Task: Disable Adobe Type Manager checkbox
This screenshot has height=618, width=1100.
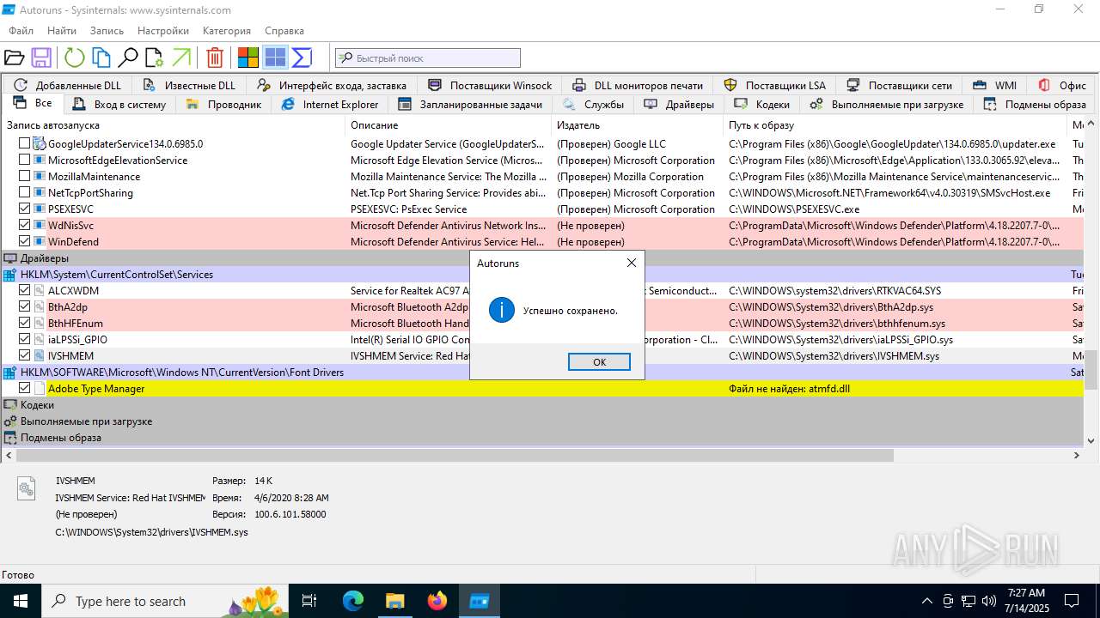Action: coord(25,389)
